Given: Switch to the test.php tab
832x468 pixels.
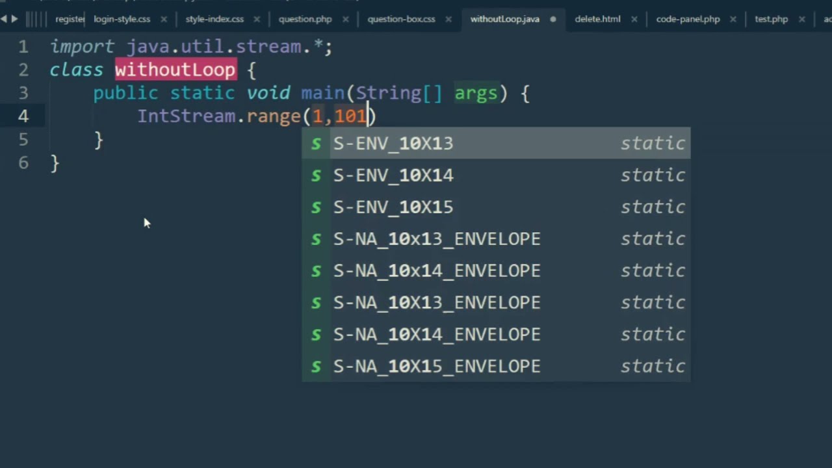Looking at the screenshot, I should pyautogui.click(x=771, y=19).
